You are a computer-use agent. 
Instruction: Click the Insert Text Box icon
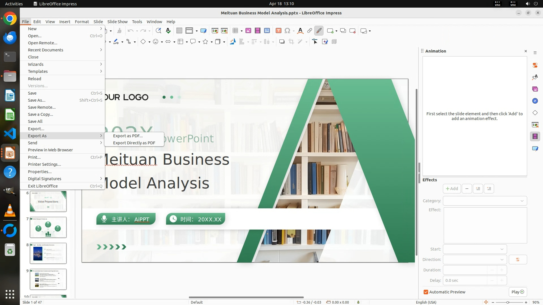click(278, 31)
